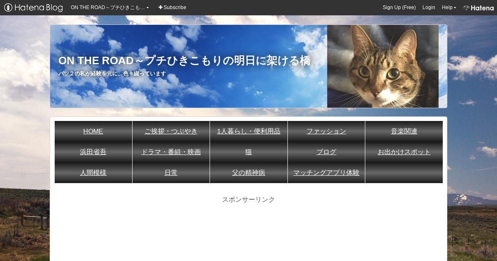Viewport: 497px width, 261px height.
Task: Select the ブログ menu item
Action: (x=326, y=152)
